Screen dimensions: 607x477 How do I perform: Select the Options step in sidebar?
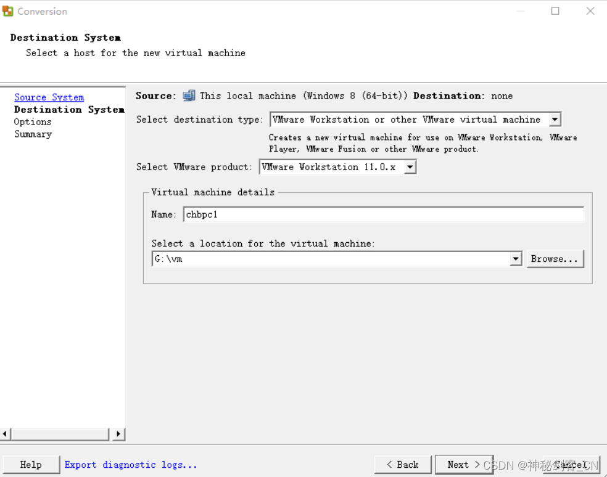33,122
